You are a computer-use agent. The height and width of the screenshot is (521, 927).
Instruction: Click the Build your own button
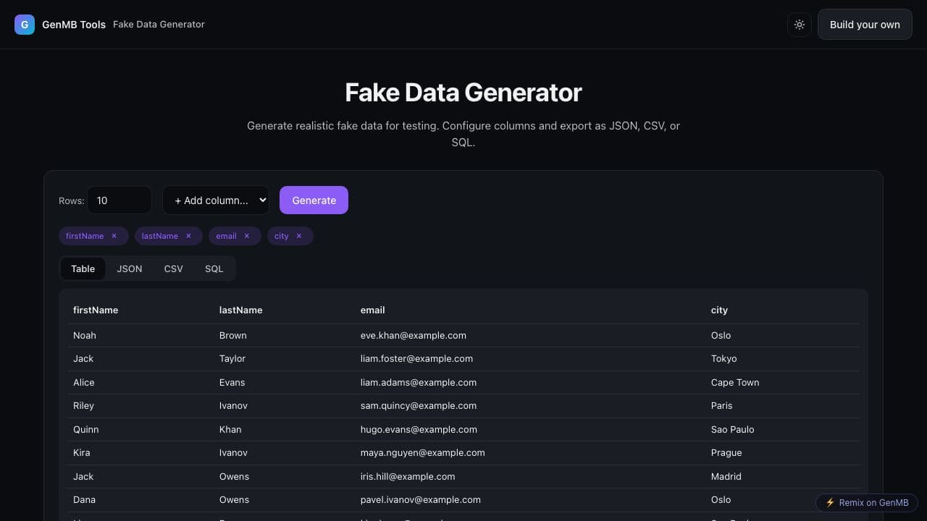point(865,25)
